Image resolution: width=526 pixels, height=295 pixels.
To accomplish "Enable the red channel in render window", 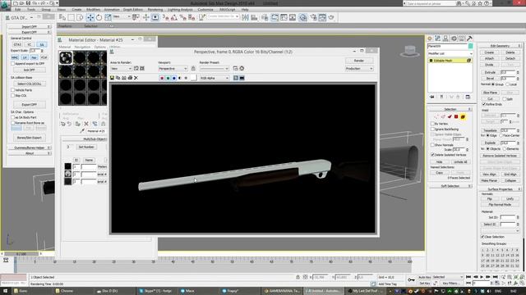I will pyautogui.click(x=162, y=78).
